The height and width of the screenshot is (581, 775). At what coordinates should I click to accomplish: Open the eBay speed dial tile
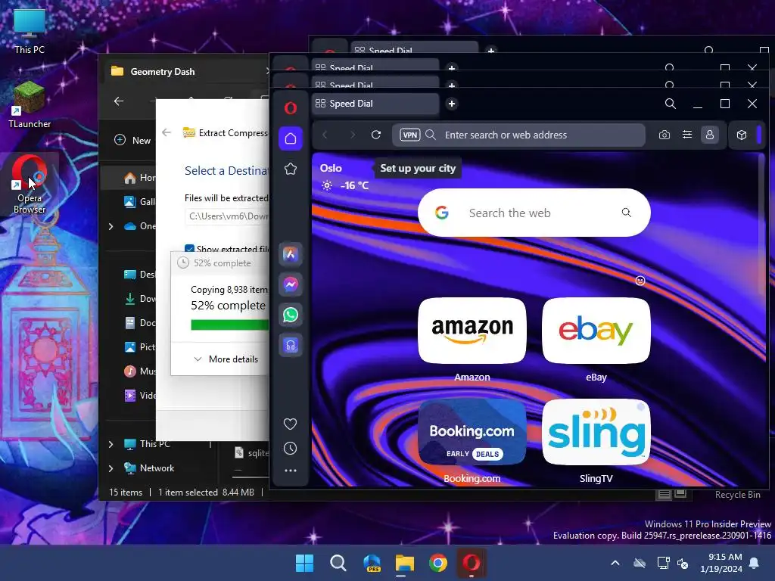pyautogui.click(x=596, y=331)
